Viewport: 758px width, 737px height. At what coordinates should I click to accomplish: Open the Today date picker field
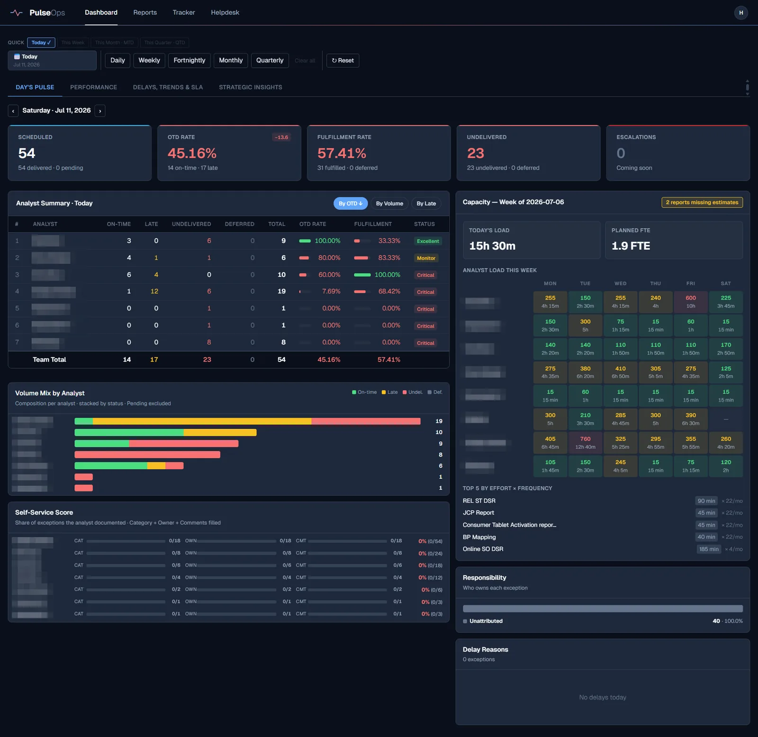click(x=52, y=60)
